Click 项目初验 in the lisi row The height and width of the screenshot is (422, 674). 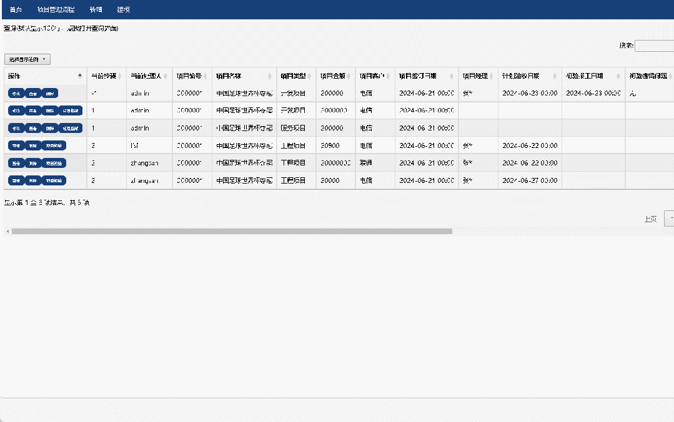pos(54,145)
